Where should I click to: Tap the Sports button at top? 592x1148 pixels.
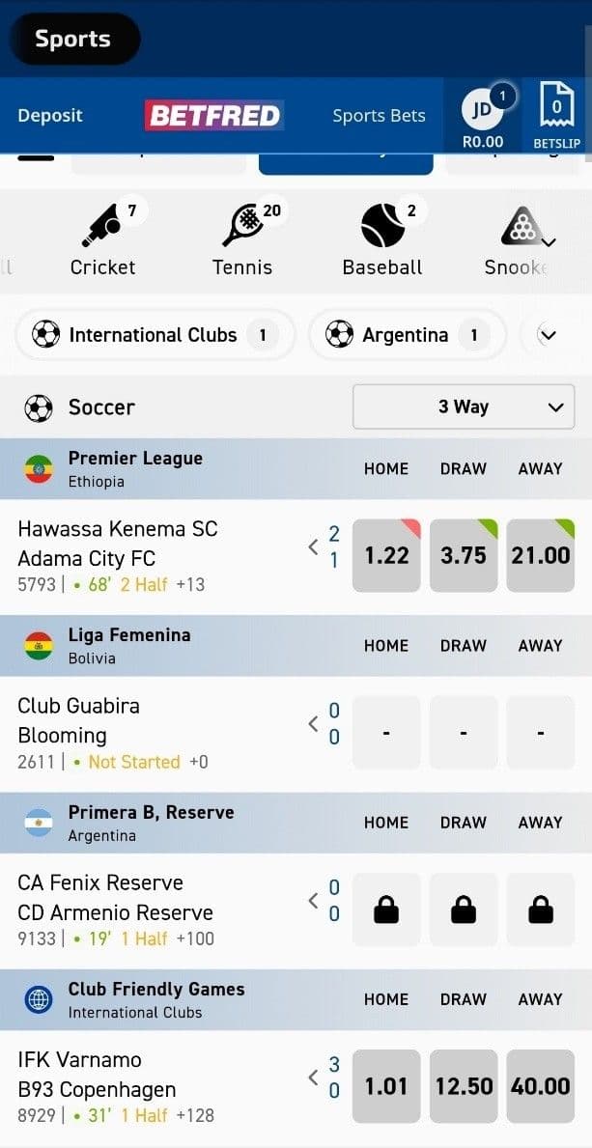74,39
